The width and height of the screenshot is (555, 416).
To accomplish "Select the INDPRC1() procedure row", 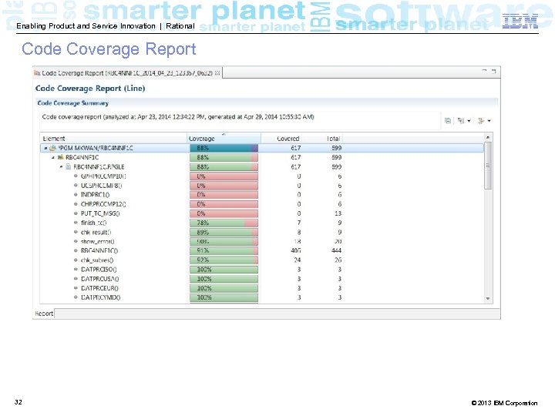I will [262, 195].
